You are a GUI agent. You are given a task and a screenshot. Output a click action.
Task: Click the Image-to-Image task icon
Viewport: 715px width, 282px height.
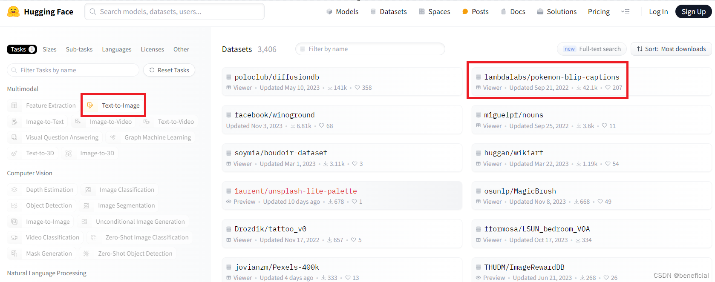point(14,222)
